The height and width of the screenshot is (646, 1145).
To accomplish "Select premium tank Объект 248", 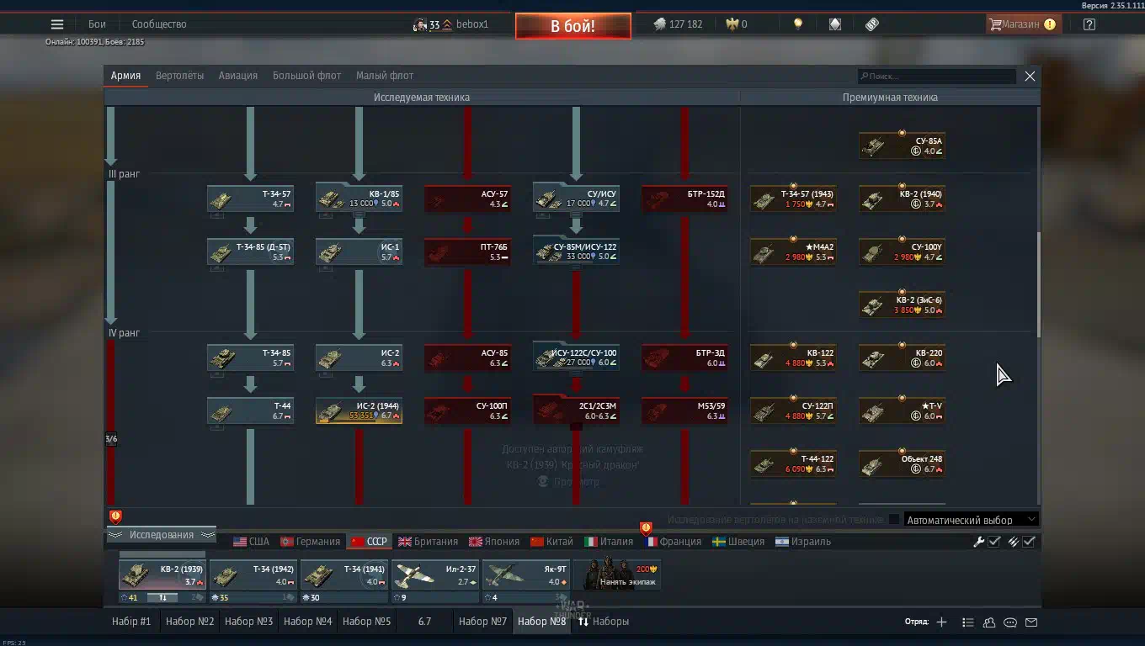I will [x=902, y=463].
